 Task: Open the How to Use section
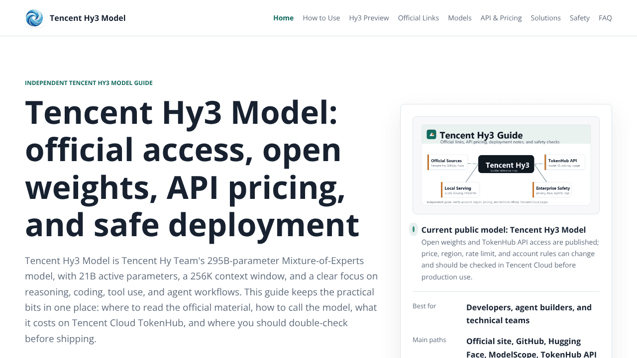(321, 18)
